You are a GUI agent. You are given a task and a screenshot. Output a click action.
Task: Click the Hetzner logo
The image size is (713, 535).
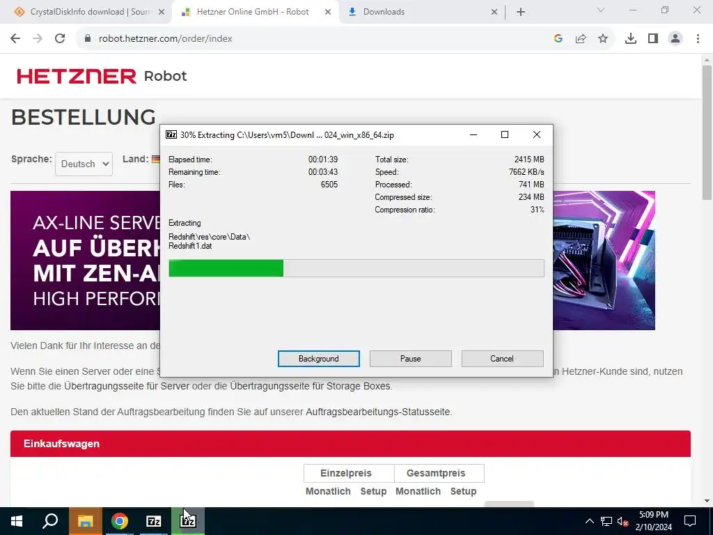pyautogui.click(x=77, y=76)
